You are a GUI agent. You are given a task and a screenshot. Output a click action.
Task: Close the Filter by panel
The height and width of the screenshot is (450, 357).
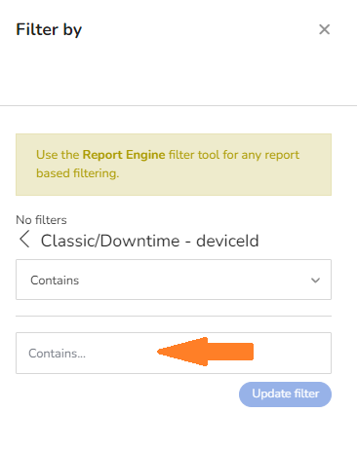point(324,29)
